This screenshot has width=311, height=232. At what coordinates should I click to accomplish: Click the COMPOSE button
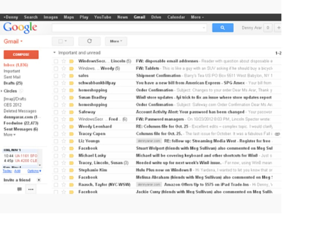coord(21,55)
